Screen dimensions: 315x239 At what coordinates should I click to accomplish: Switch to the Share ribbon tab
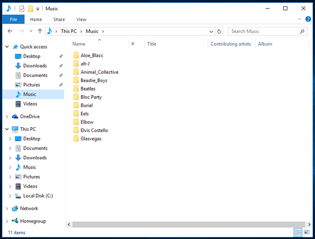[x=59, y=19]
